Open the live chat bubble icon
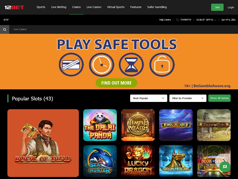Screen dimensions: 238x179 225,167
